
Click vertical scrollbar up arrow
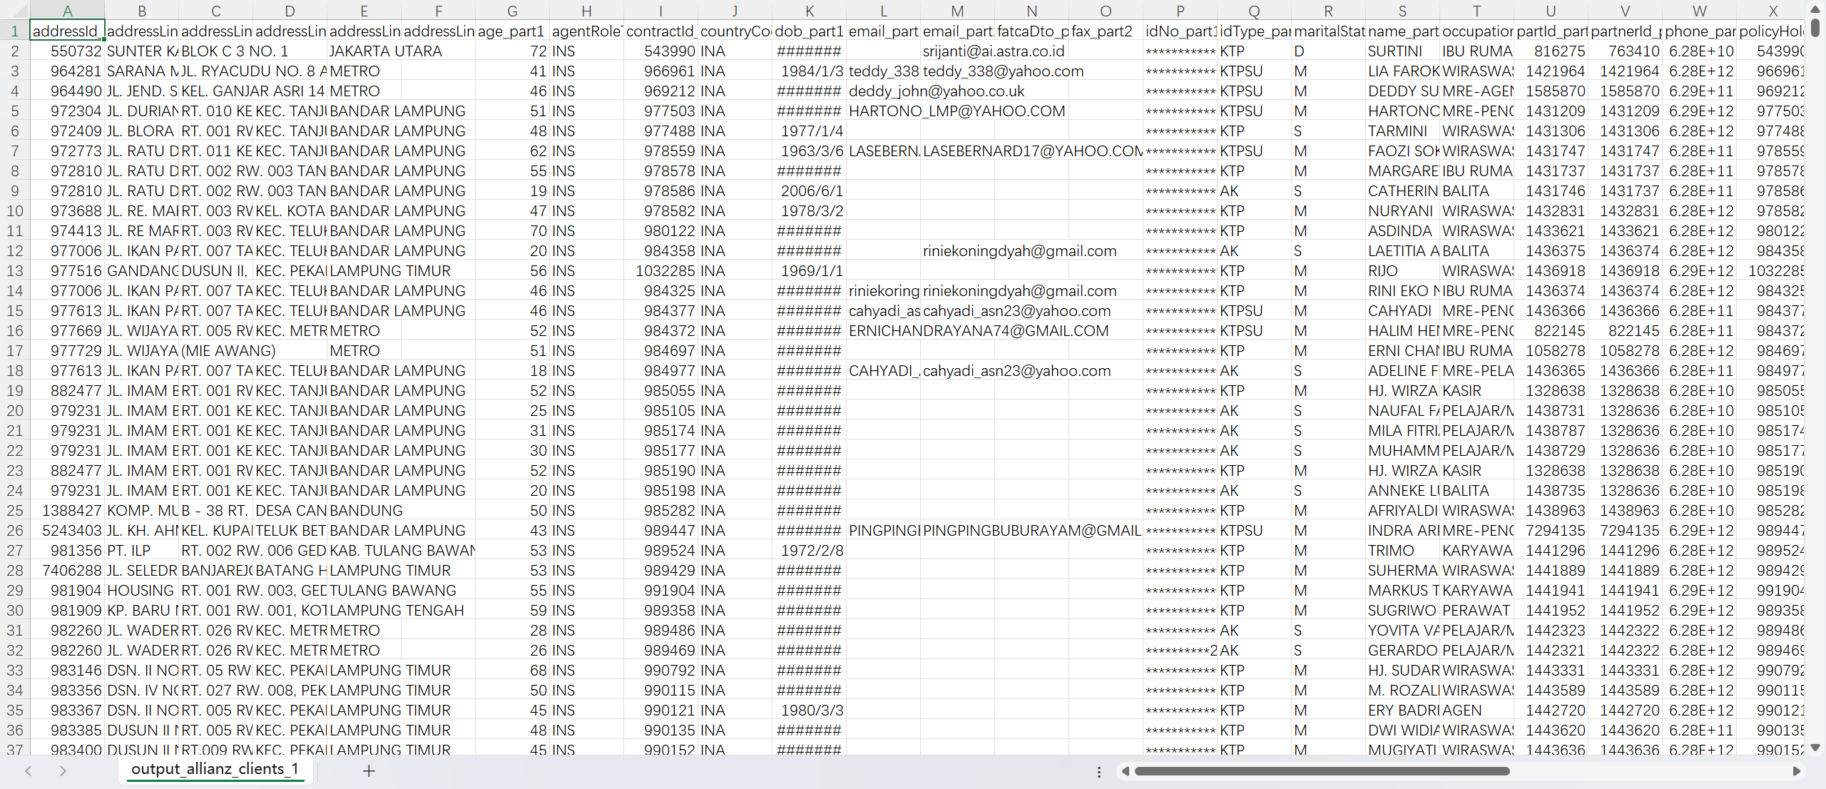[1816, 9]
